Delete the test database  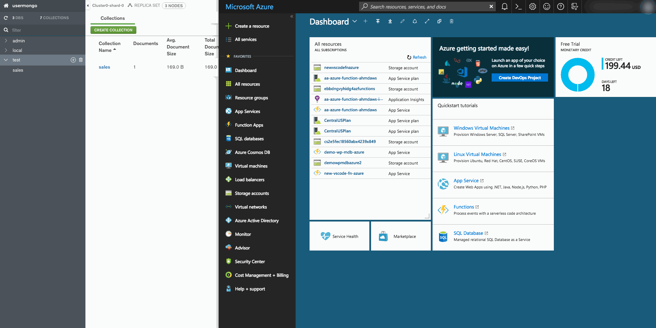tap(81, 60)
